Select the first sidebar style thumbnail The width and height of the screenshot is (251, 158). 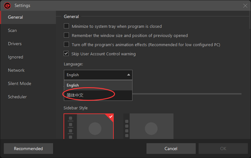pyautogui.click(x=89, y=126)
